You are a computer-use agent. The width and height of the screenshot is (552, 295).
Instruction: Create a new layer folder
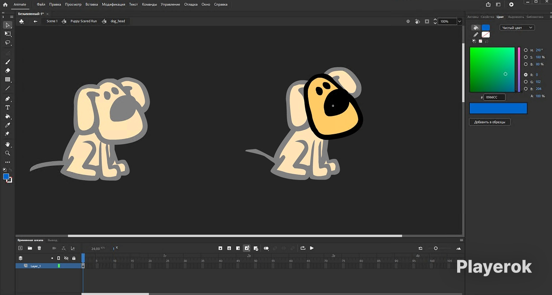click(x=30, y=248)
